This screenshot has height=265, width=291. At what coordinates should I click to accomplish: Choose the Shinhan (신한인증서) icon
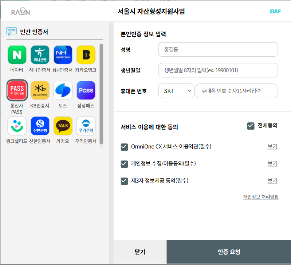click(40, 126)
